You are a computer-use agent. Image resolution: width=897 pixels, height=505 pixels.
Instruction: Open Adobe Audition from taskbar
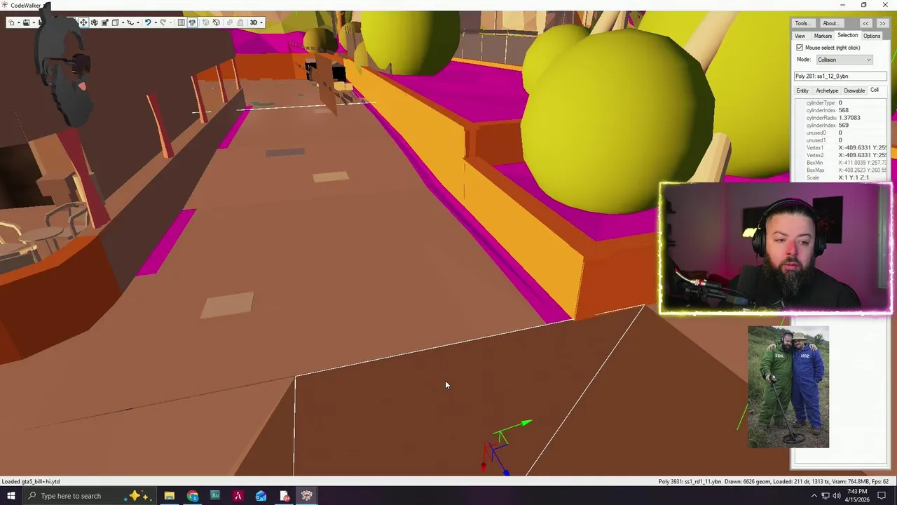coord(215,496)
